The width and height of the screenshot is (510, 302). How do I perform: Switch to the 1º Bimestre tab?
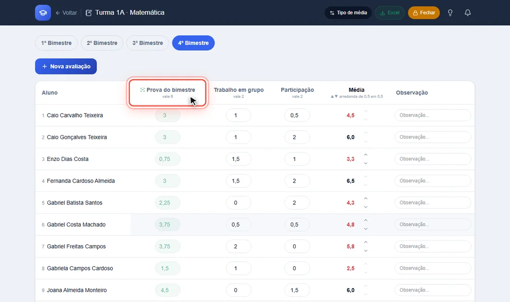(56, 43)
